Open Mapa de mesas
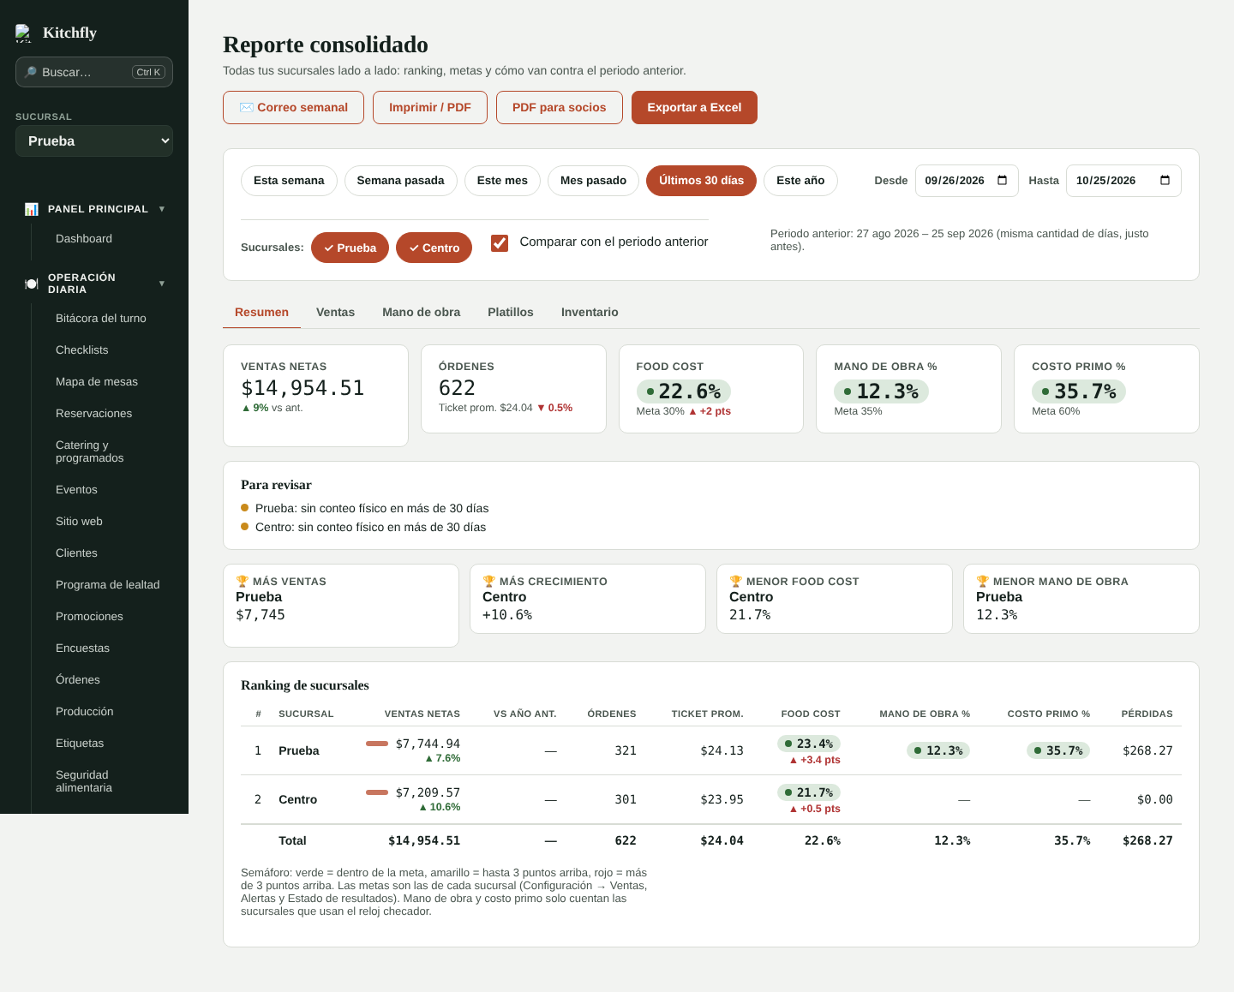The image size is (1234, 992). click(x=97, y=382)
